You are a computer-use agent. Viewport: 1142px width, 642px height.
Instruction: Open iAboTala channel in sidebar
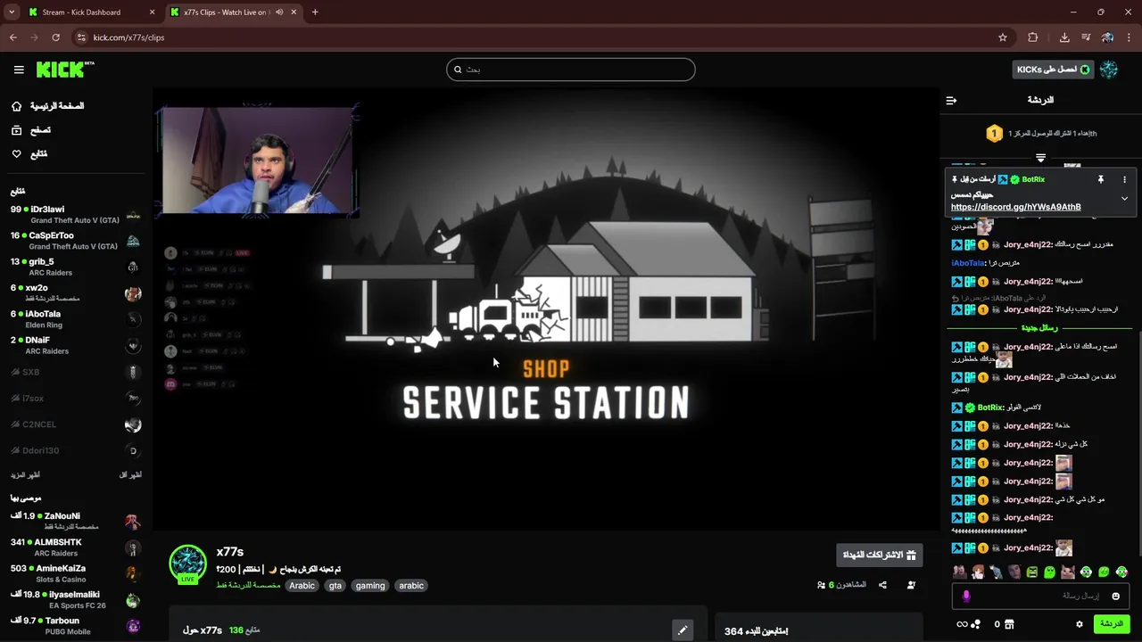point(76,319)
